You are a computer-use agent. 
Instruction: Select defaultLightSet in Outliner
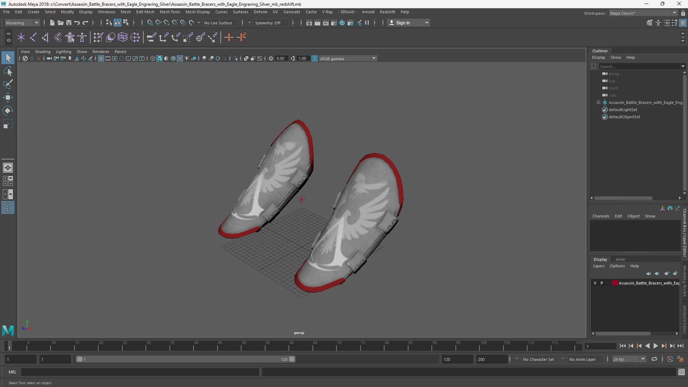623,110
